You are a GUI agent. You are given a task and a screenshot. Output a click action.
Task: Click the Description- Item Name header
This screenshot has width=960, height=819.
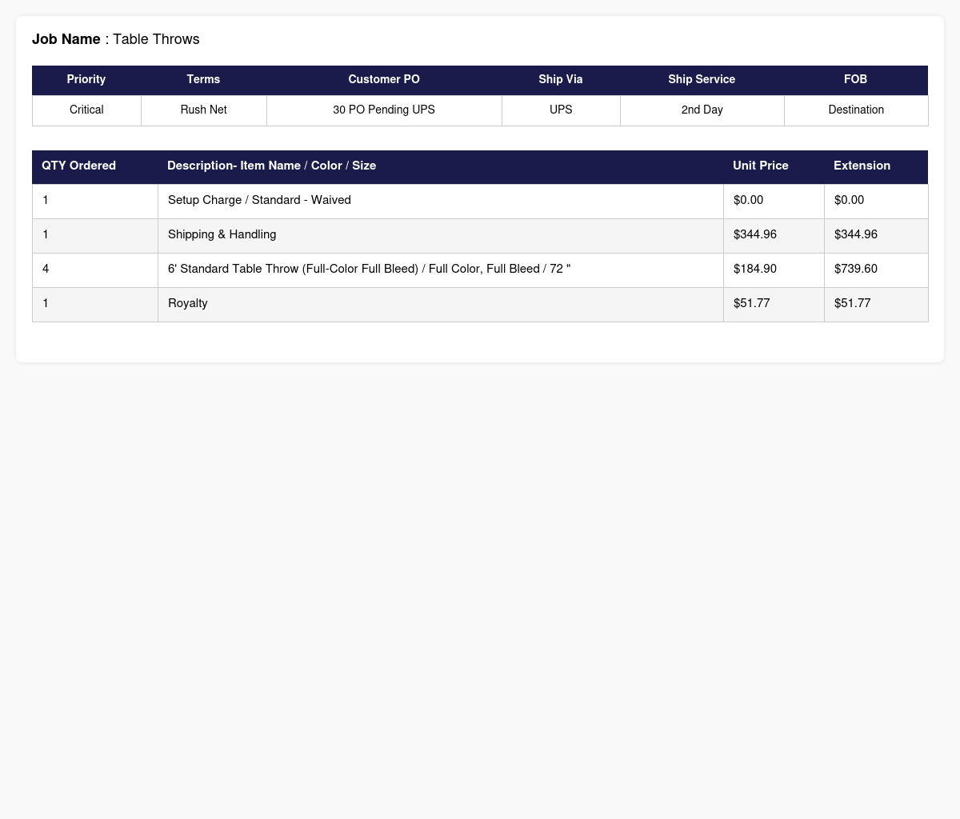440,166
